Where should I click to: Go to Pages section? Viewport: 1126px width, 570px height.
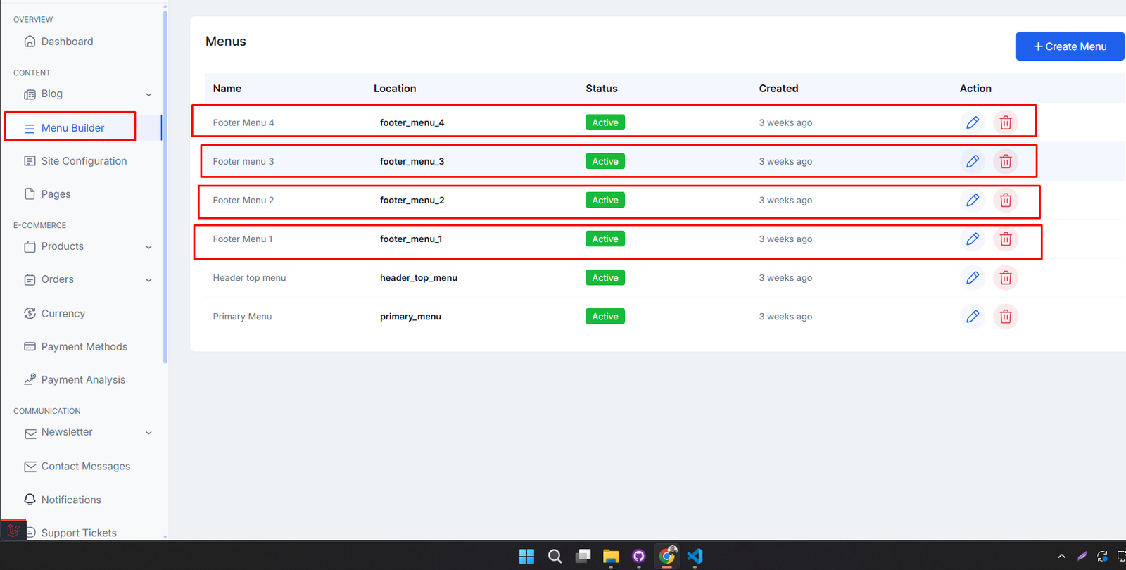56,194
